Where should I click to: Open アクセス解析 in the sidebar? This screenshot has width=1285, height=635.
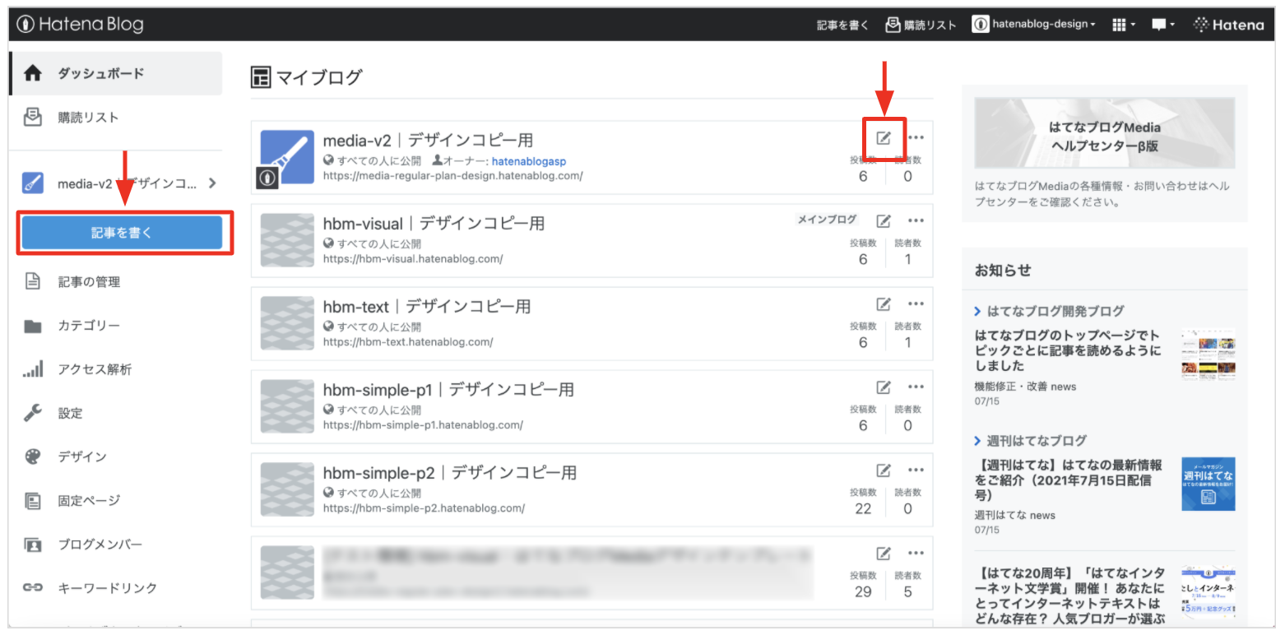click(94, 369)
